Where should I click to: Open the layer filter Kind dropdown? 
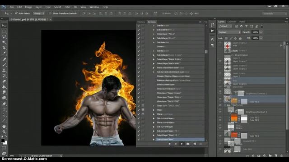point(225,27)
